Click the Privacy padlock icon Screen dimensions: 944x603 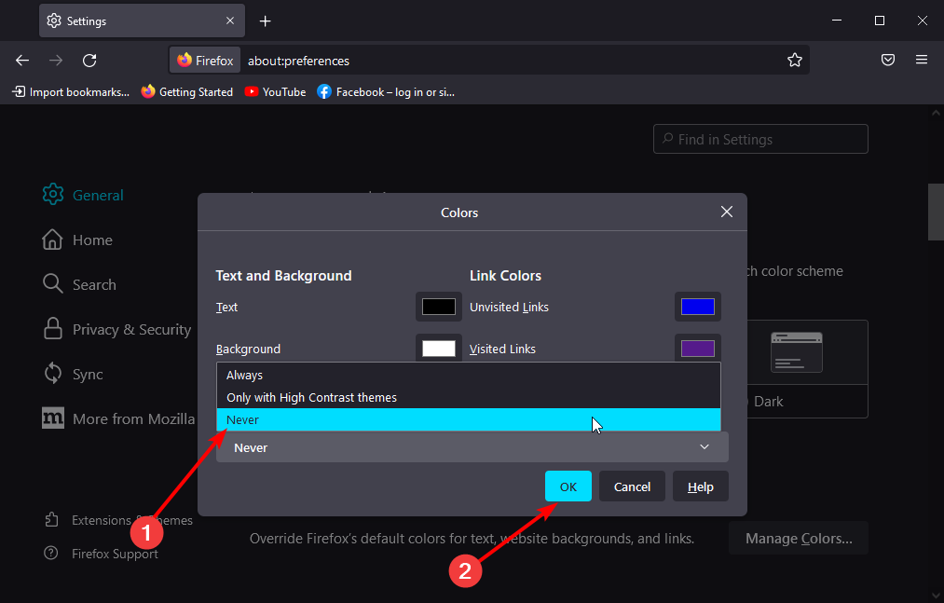(53, 329)
